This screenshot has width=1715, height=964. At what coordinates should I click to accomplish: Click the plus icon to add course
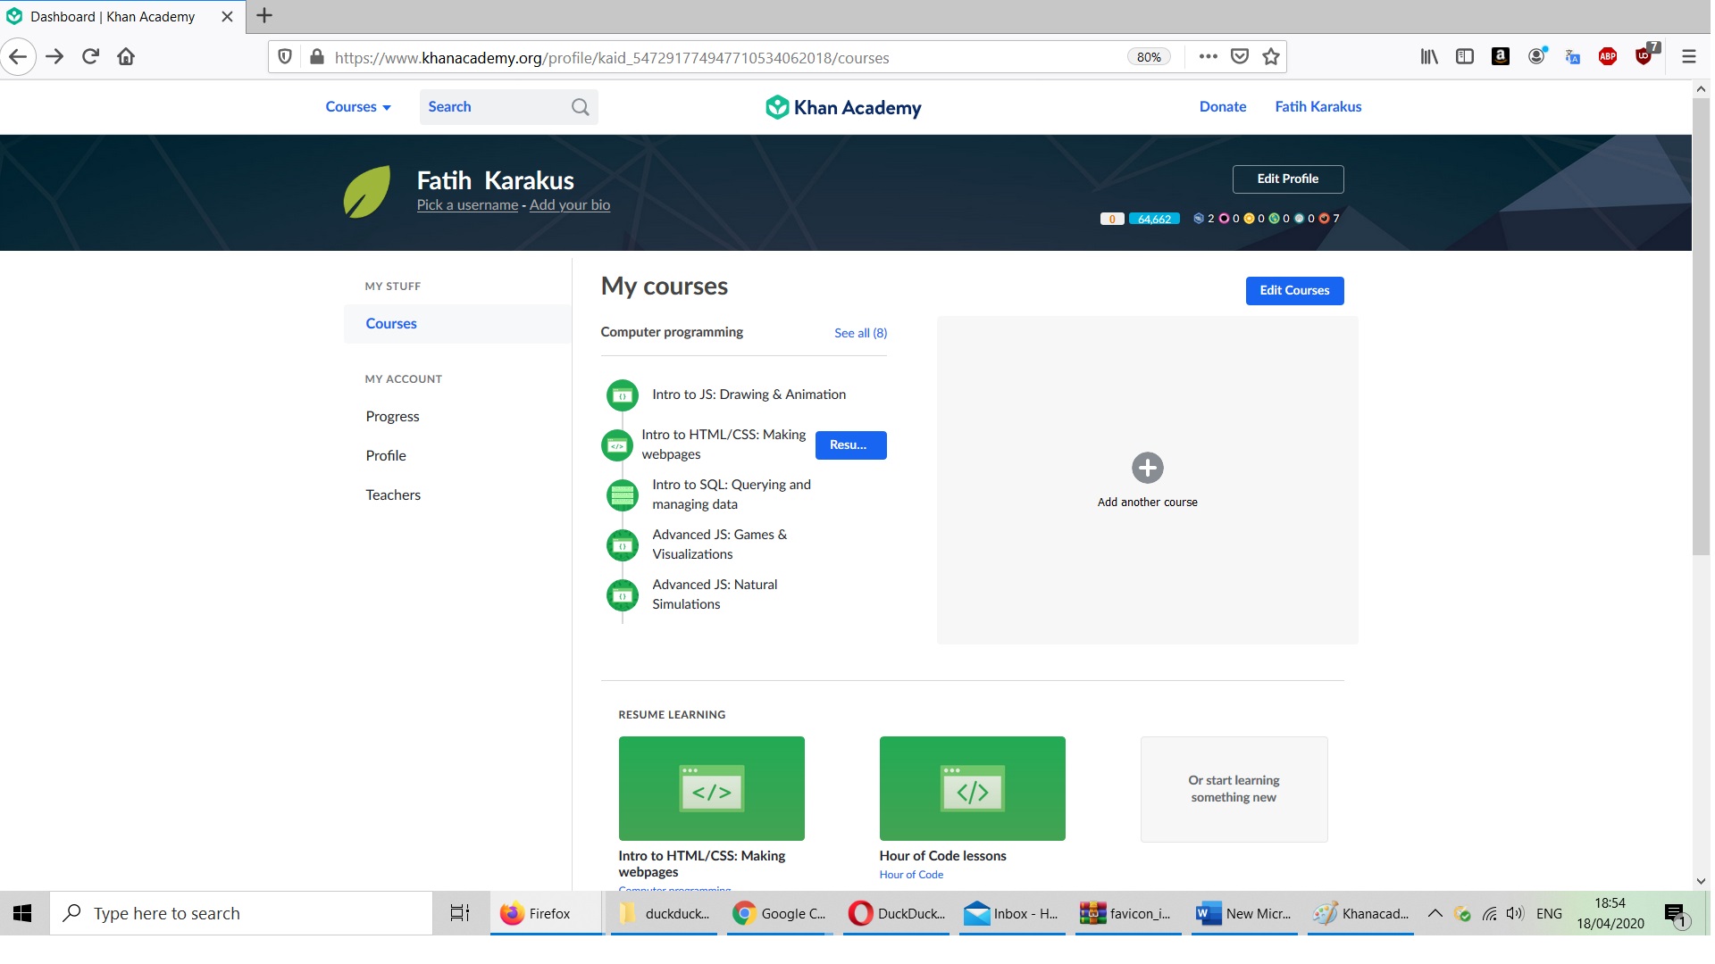1148,468
